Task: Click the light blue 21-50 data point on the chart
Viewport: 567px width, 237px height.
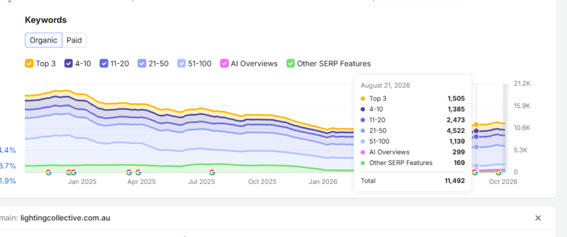Action: pos(476,147)
